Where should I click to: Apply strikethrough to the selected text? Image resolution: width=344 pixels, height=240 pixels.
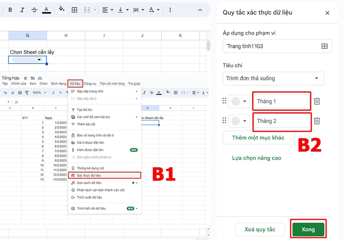[34, 9]
